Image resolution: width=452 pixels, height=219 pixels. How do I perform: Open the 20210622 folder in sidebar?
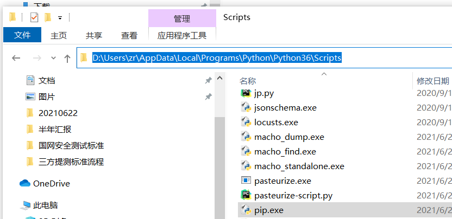(58, 113)
